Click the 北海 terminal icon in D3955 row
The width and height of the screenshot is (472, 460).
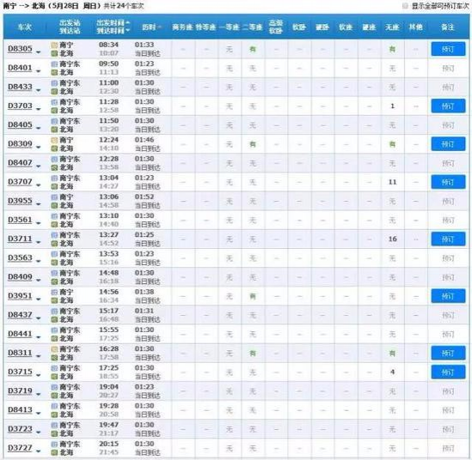[54, 205]
